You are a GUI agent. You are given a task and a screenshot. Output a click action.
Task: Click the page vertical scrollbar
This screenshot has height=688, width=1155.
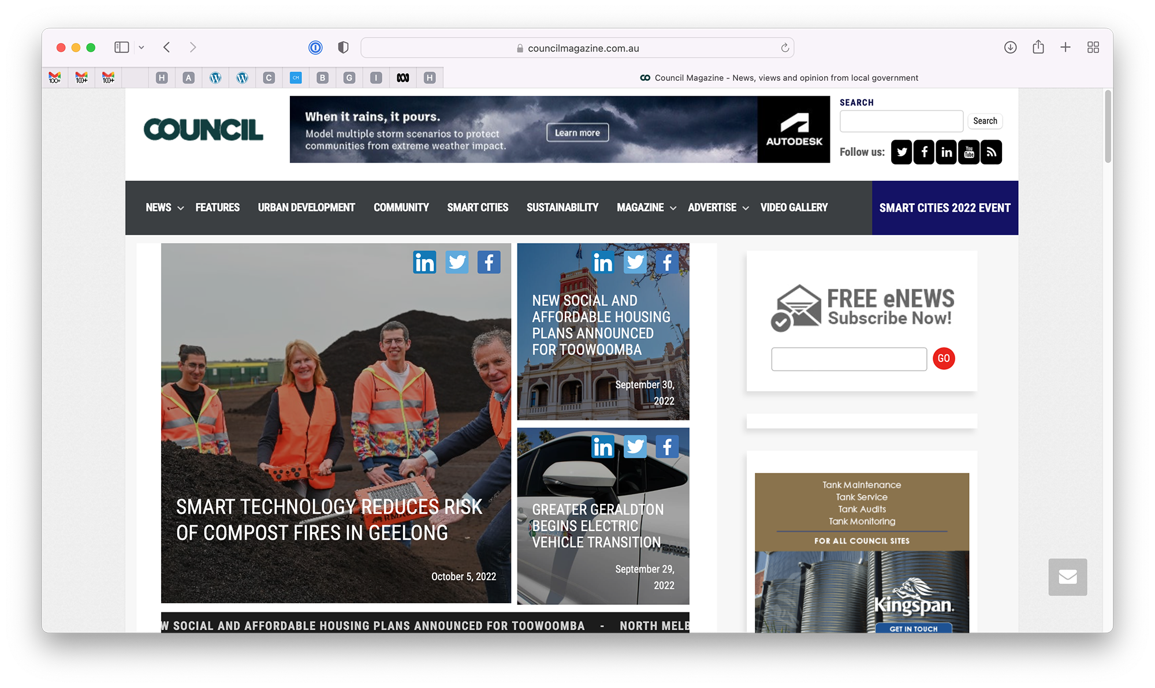[1108, 127]
